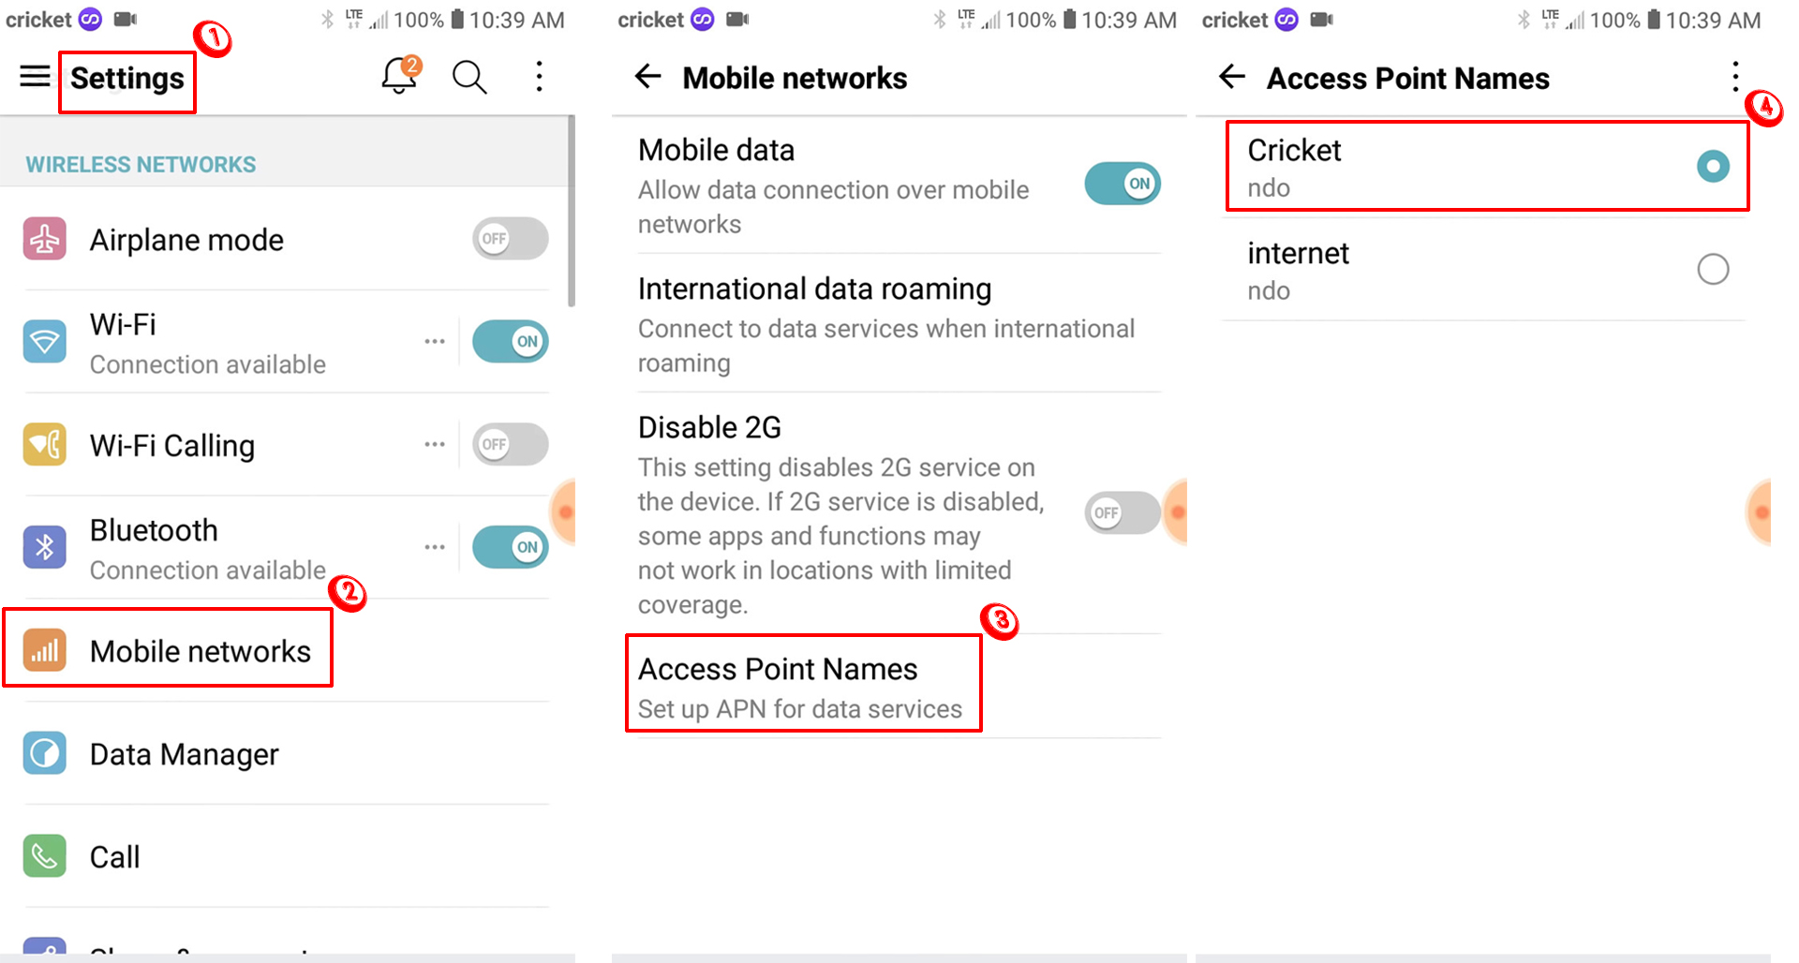Open the Settings overflow menu
The height and width of the screenshot is (963, 1799).
point(539,77)
